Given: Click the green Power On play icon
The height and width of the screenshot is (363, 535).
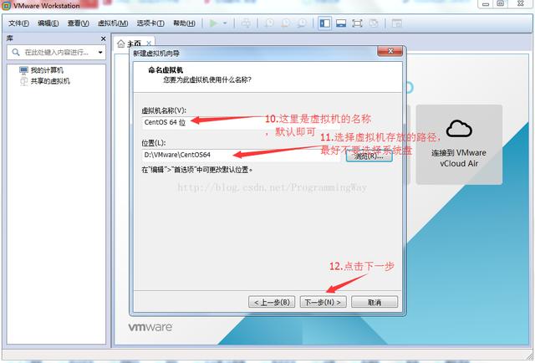Looking at the screenshot, I should (211, 23).
